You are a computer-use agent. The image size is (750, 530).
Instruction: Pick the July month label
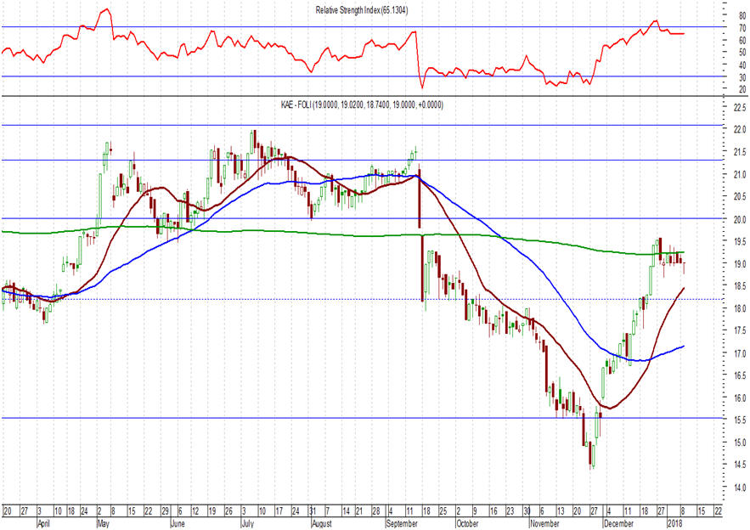(x=247, y=524)
